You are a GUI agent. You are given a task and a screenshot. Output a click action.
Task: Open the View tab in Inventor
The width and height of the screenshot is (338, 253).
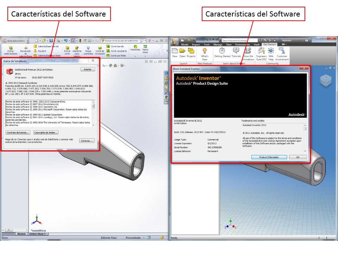(x=229, y=45)
